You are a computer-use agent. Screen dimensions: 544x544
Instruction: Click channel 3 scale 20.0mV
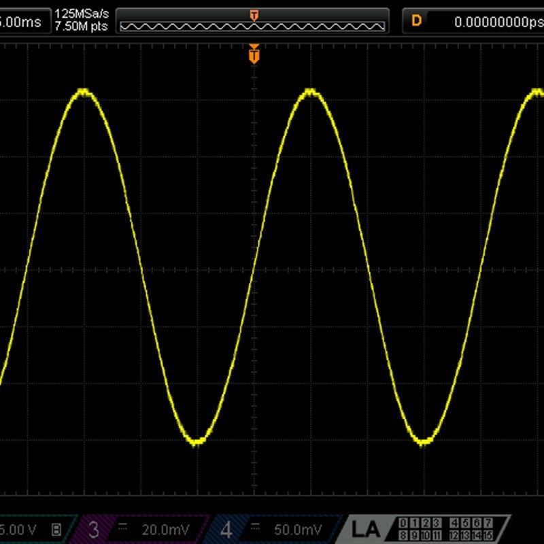click(x=165, y=530)
